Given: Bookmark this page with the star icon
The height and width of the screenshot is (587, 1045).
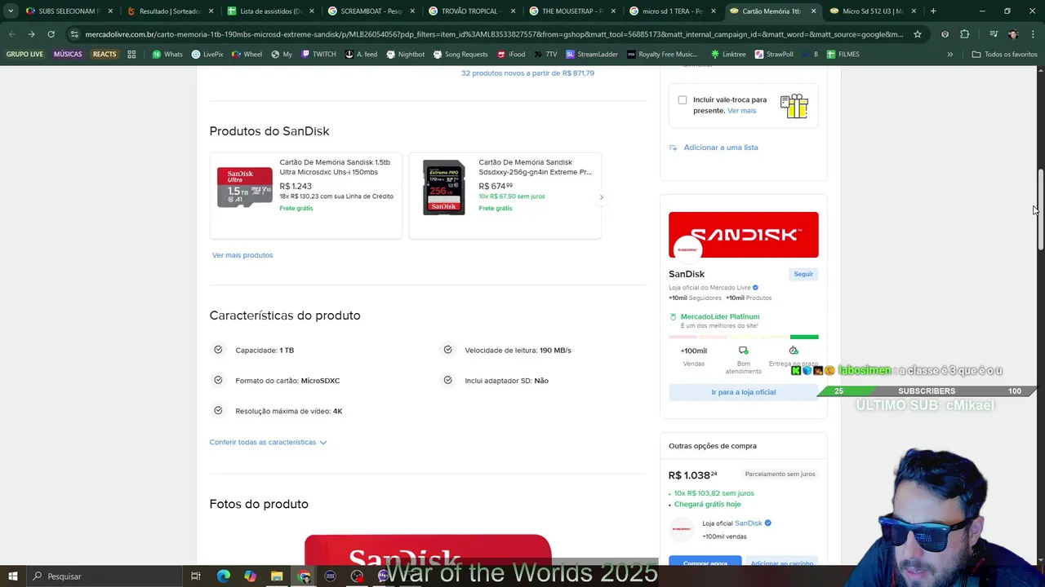Looking at the screenshot, I should coord(918,34).
